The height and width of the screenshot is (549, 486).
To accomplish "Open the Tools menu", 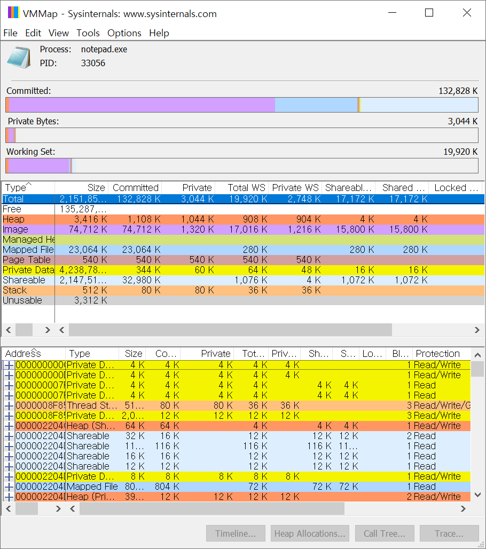I will point(88,33).
